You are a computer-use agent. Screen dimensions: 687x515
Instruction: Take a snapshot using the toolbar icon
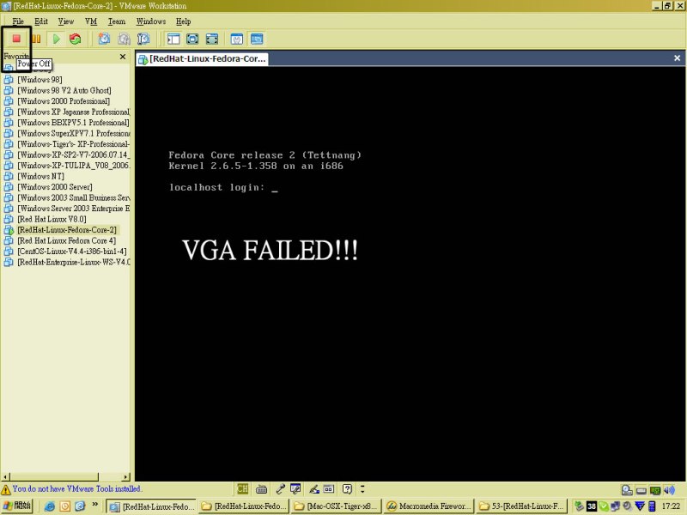click(104, 39)
